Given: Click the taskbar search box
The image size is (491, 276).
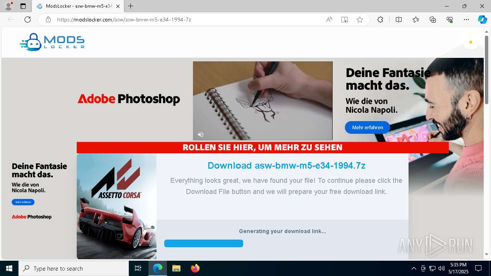Looking at the screenshot, I should click(x=74, y=268).
